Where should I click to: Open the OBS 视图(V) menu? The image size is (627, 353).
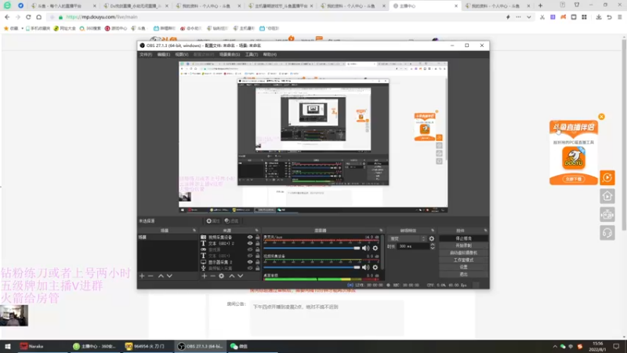coord(182,54)
